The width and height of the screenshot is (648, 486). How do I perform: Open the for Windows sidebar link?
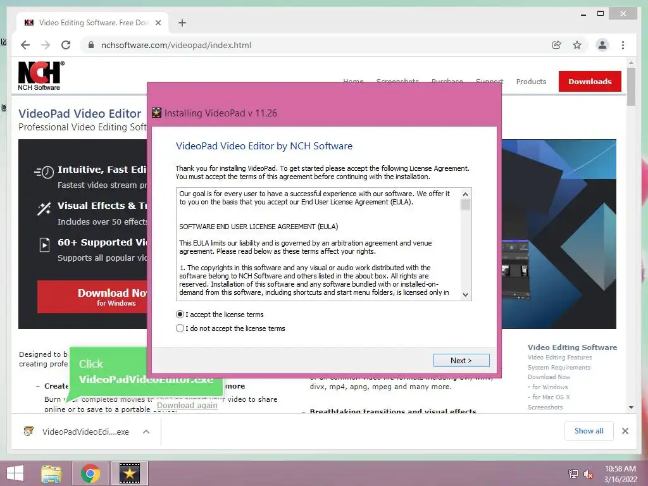tap(550, 387)
